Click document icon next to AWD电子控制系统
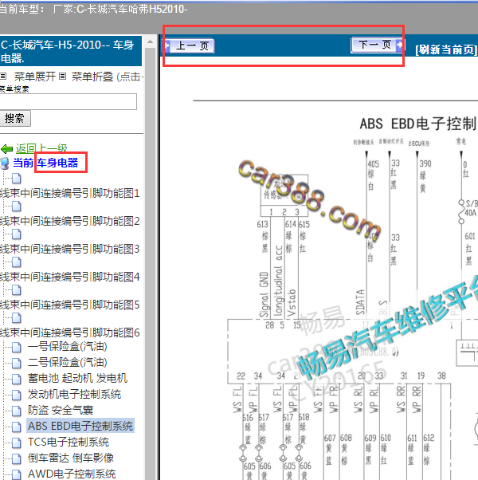The width and height of the screenshot is (478, 480). click(x=17, y=474)
